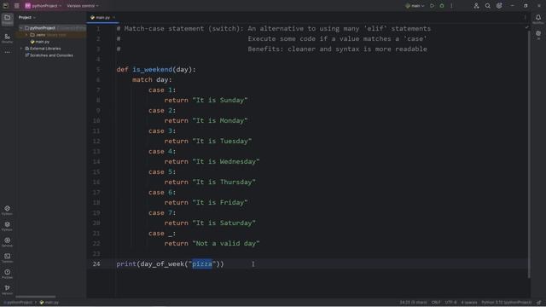Expand the .venv folder
This screenshot has height=307, width=546.
click(26, 35)
